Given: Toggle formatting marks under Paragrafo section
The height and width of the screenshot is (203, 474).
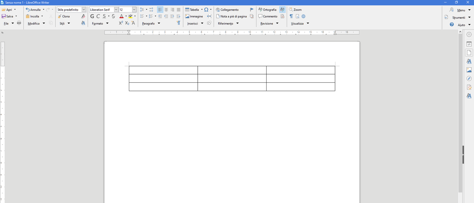Looking at the screenshot, I should point(178,23).
